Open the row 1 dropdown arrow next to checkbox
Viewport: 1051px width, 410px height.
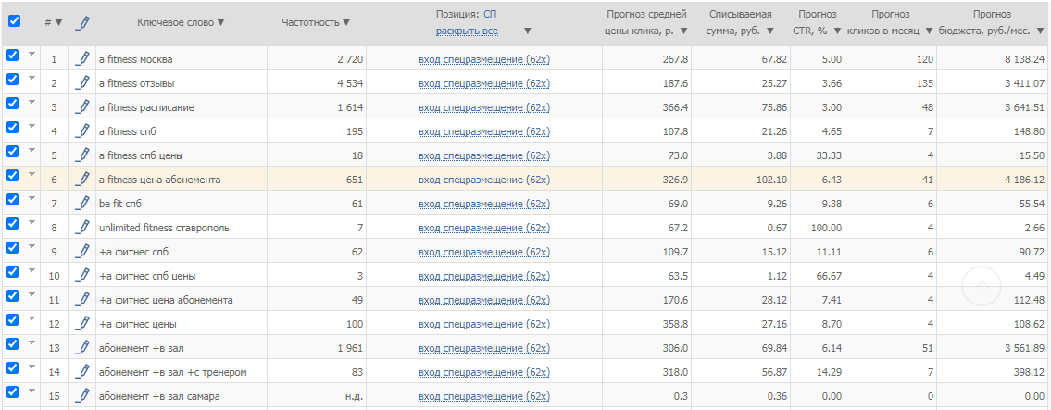point(31,54)
